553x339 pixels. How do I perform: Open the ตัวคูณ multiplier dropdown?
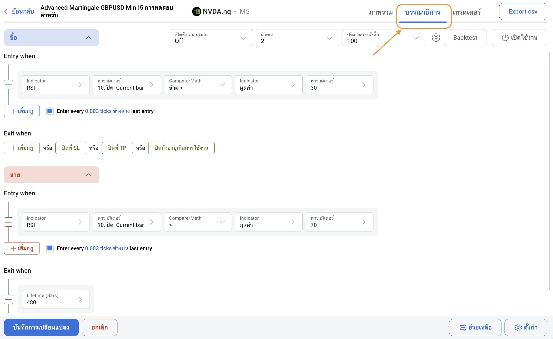(297, 38)
